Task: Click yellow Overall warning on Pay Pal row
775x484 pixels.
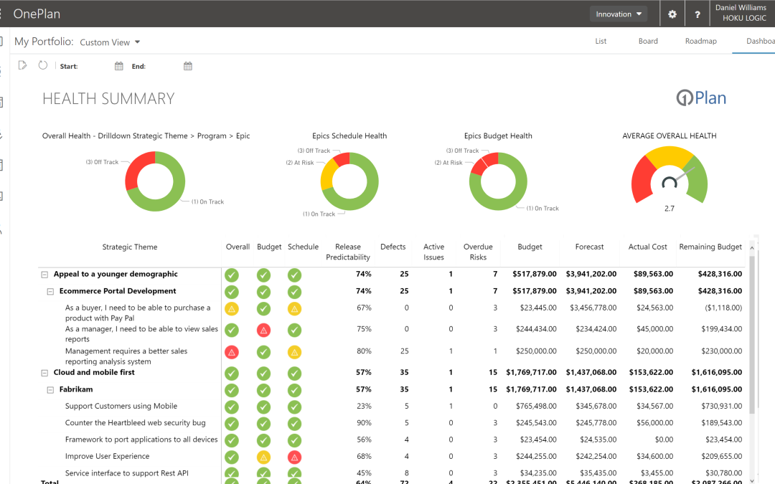Action: [231, 309]
